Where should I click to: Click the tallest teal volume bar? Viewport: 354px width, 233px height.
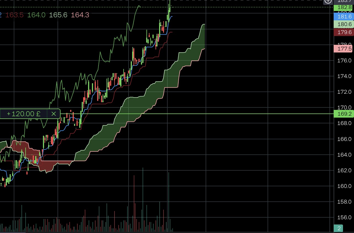click(x=143, y=199)
